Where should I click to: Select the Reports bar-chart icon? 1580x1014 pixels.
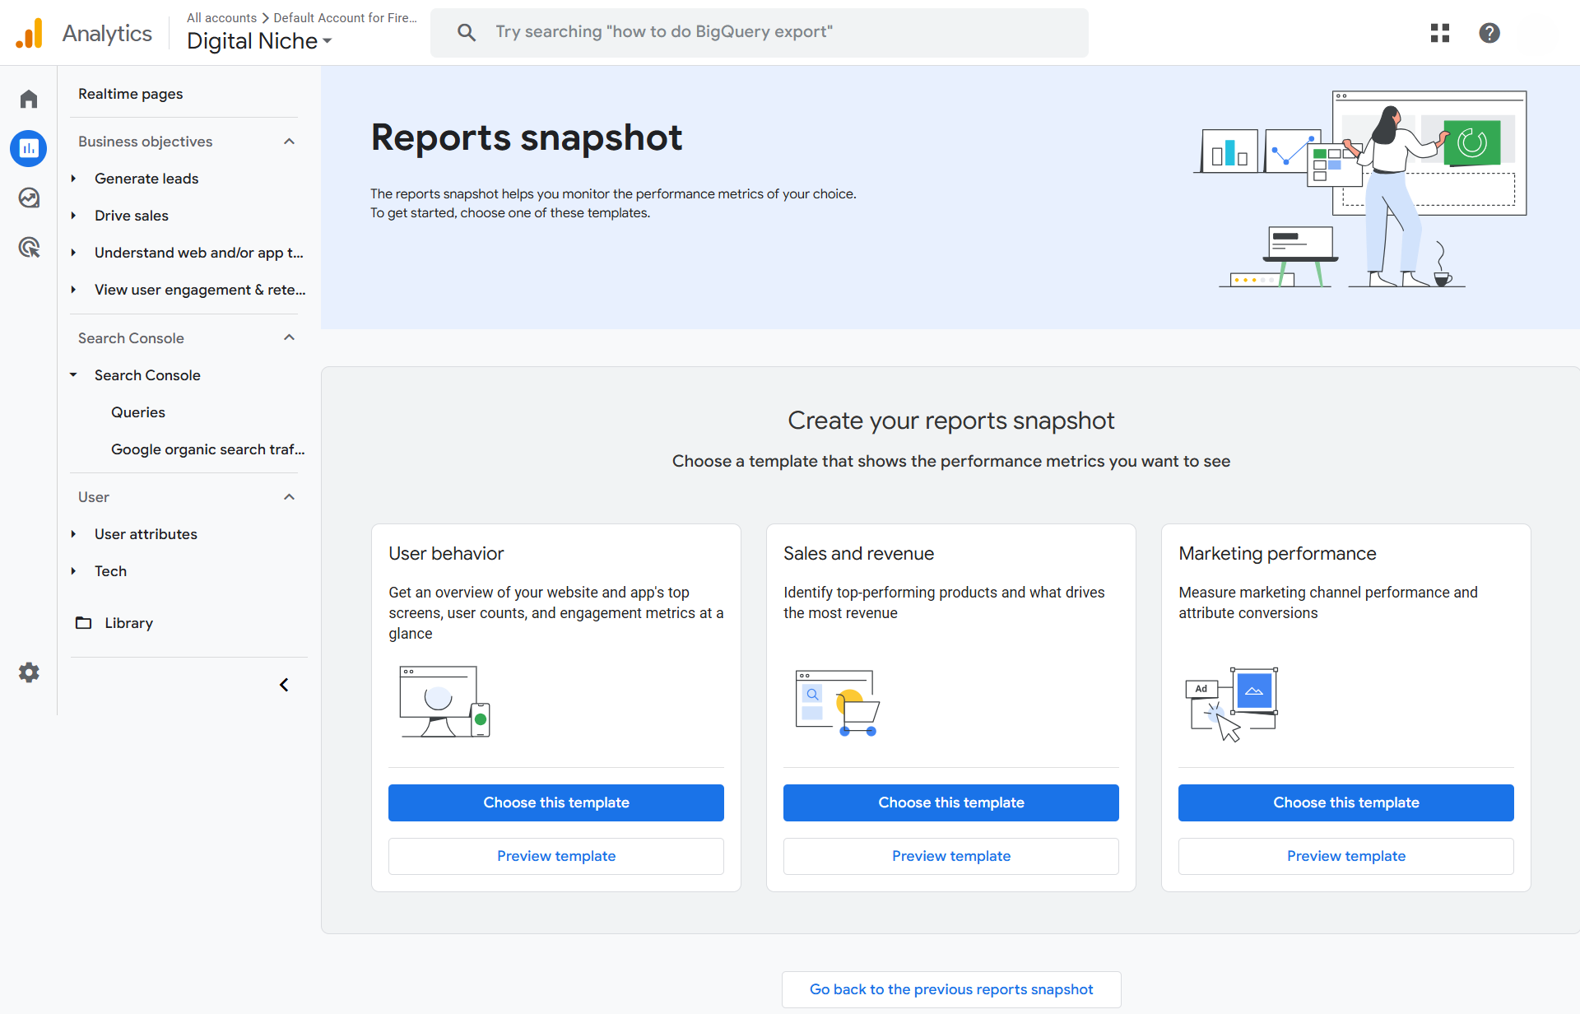(29, 148)
